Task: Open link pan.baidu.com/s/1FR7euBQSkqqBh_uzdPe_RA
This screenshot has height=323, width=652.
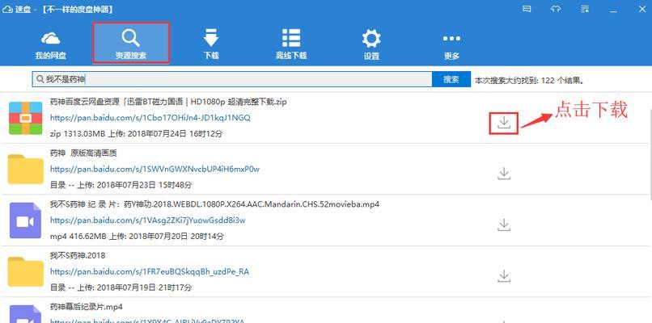Action: (150, 272)
